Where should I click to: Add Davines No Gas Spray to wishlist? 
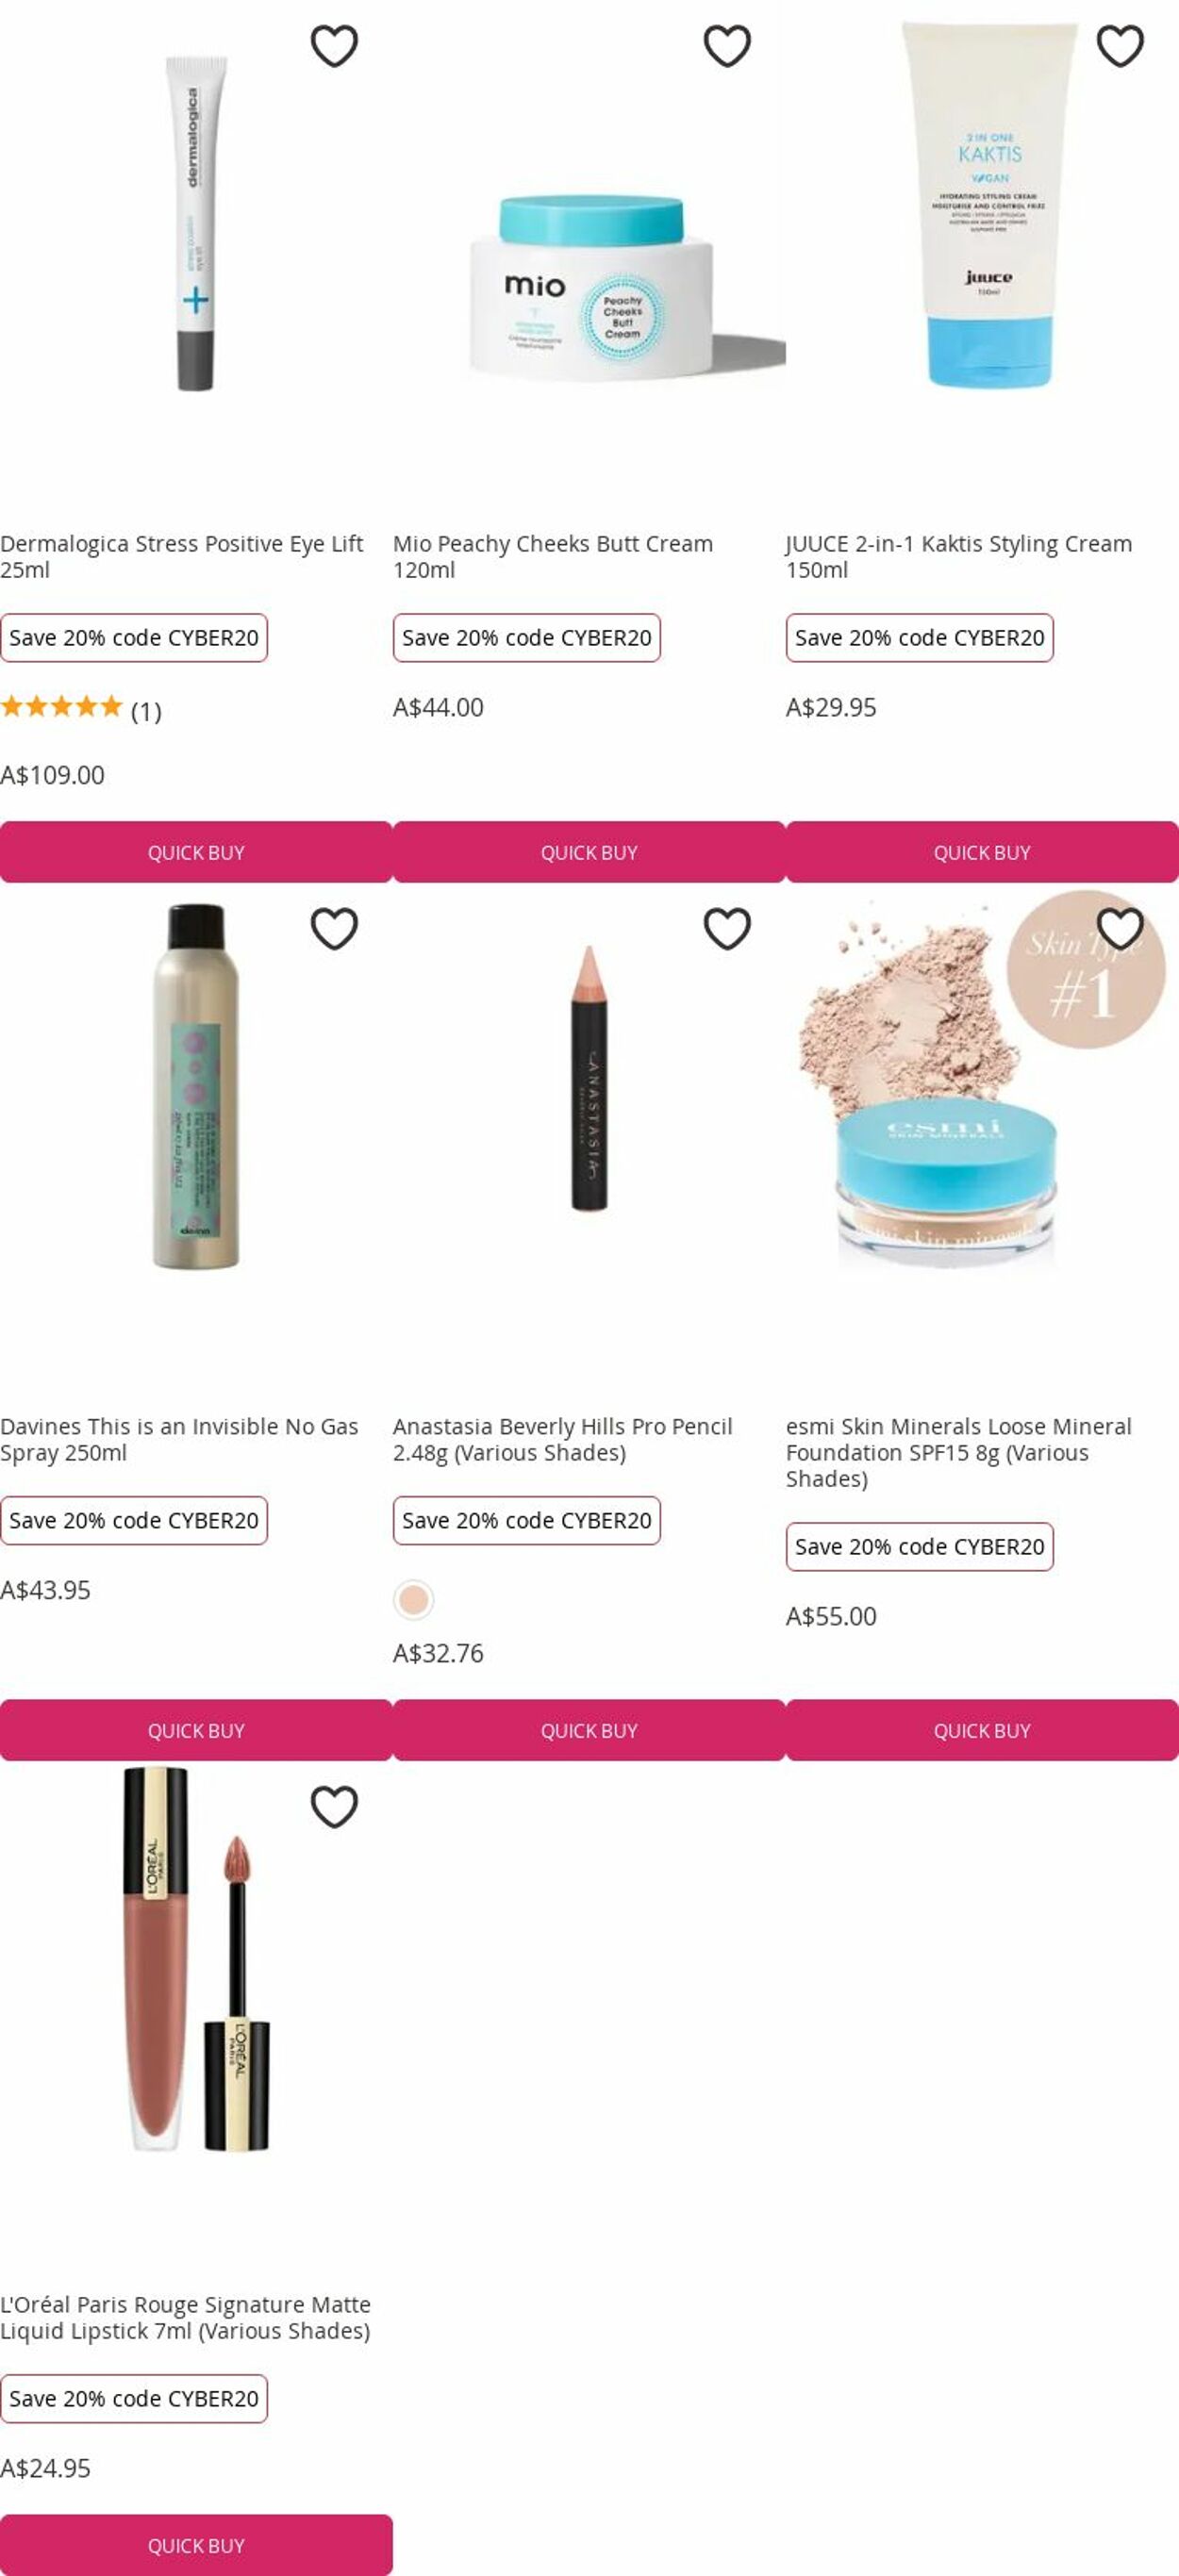(334, 929)
